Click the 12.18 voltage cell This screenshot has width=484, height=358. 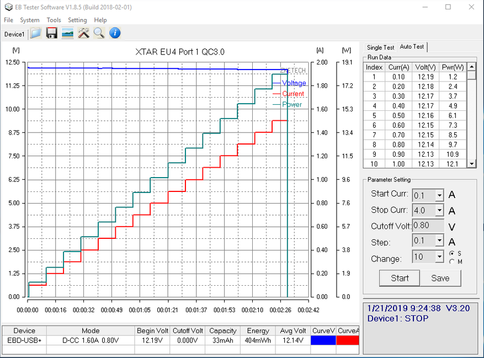426,87
